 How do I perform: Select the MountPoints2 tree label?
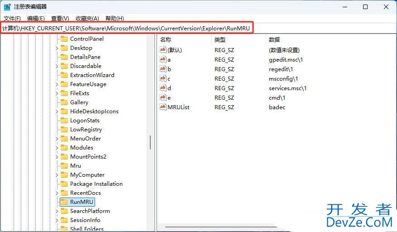click(x=88, y=157)
